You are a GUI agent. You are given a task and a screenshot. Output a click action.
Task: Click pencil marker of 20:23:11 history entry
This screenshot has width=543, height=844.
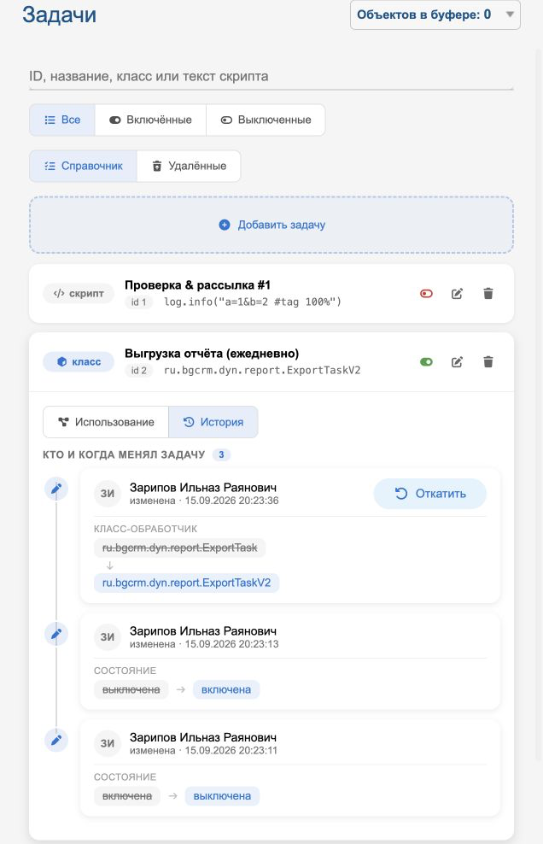point(56,740)
